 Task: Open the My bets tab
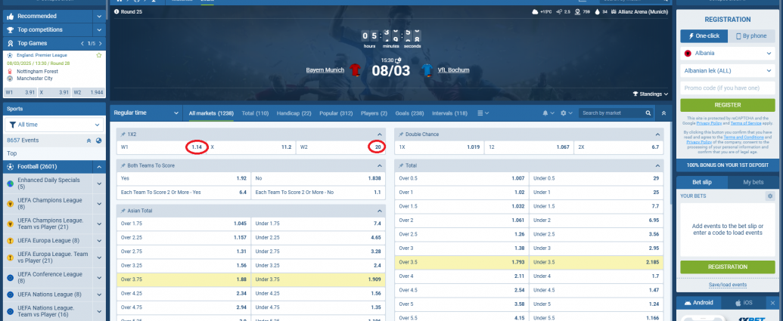[x=752, y=183]
